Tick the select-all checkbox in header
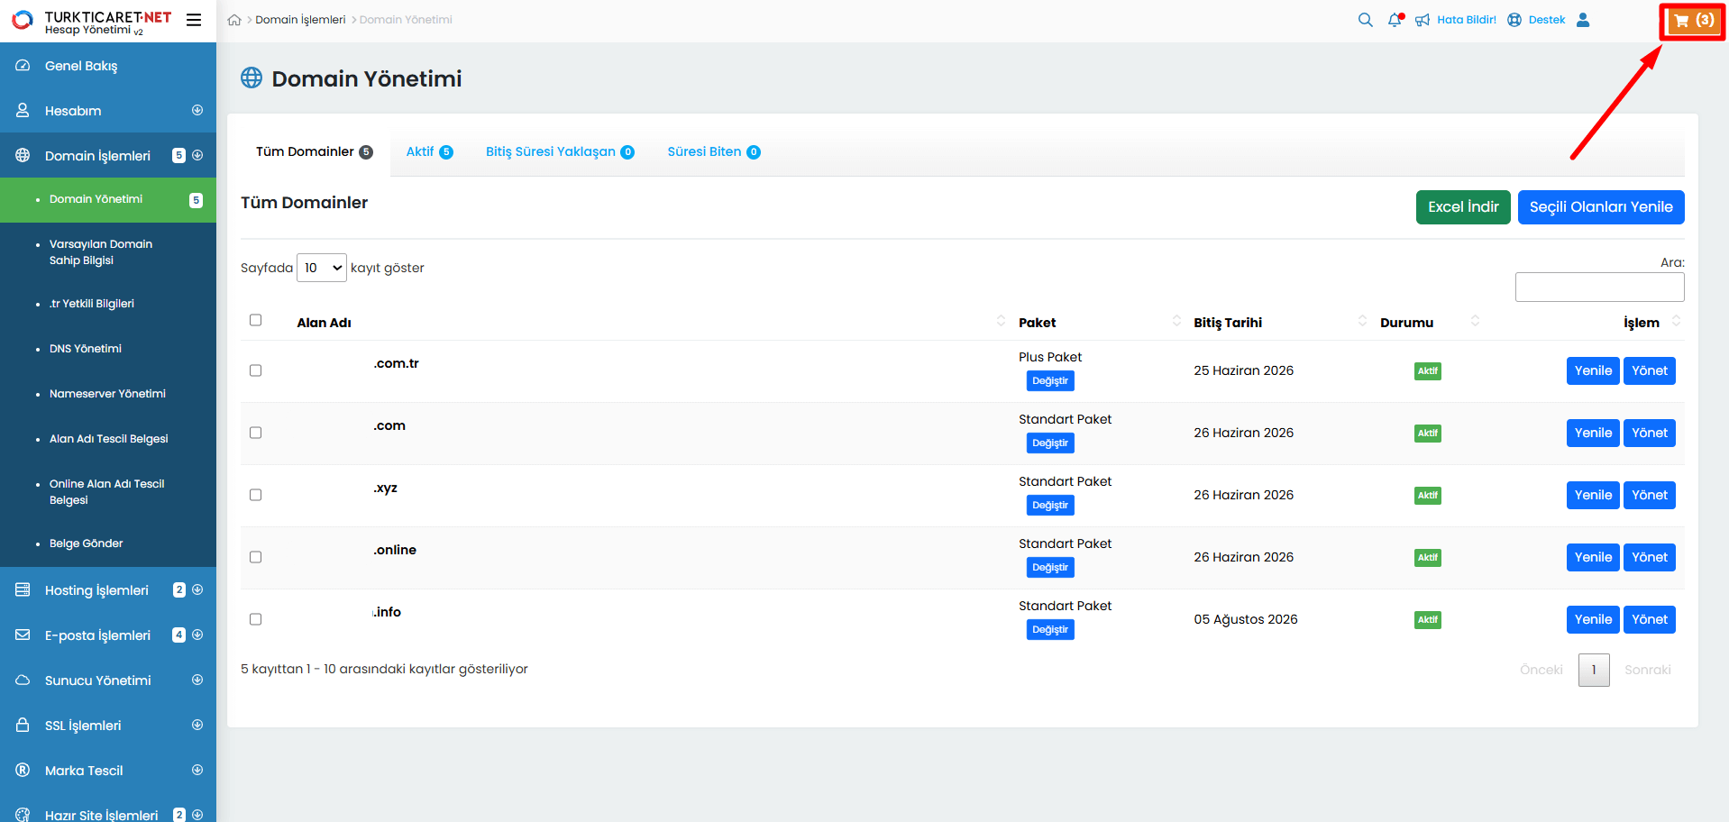Viewport: 1729px width, 822px height. click(256, 320)
